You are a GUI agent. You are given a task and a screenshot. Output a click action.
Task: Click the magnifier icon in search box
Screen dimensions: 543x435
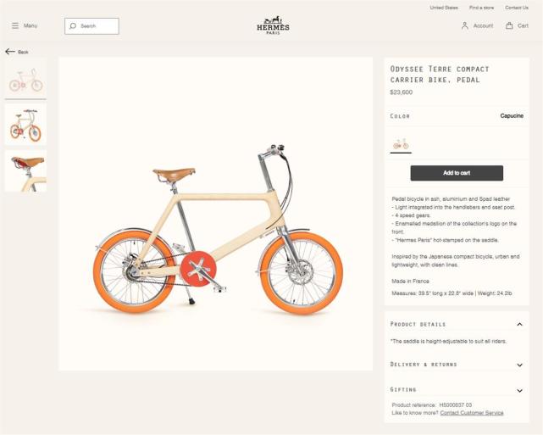point(73,26)
